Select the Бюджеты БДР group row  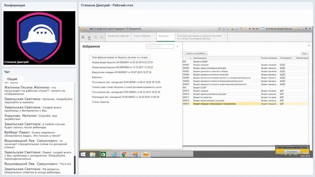[x=246, y=88]
